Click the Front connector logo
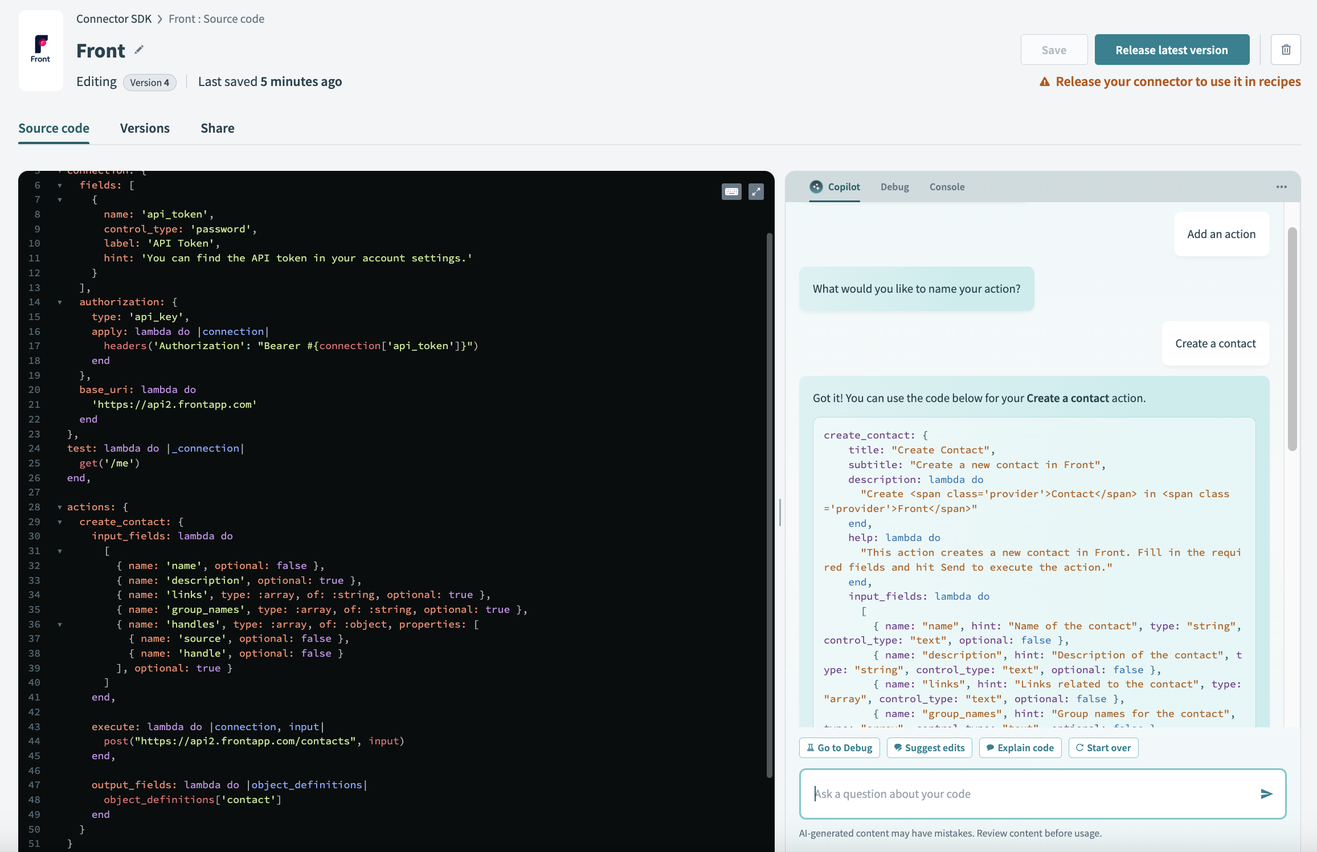Viewport: 1317px width, 852px height. (40, 50)
